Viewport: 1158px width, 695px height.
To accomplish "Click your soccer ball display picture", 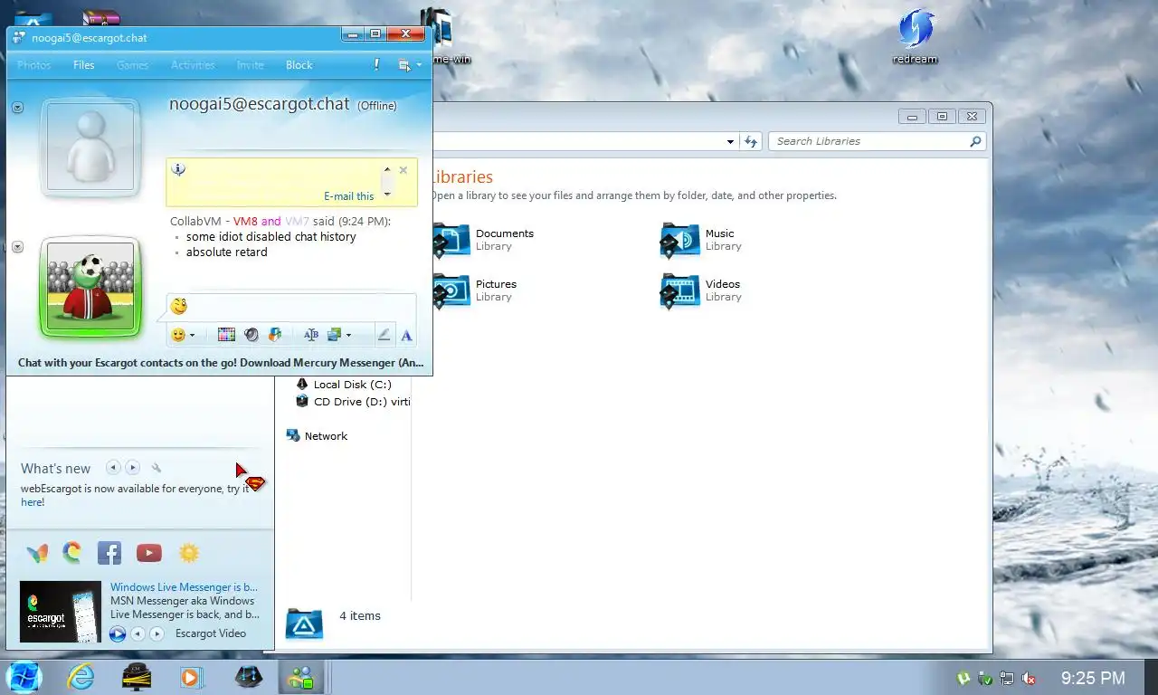I will 90,287.
